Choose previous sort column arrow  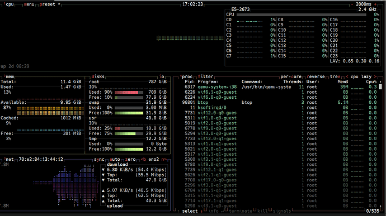click(x=347, y=76)
